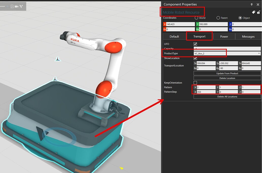Click the unlock padlock icon in Component Properties
The height and width of the screenshot is (173, 262).
(x=259, y=12)
